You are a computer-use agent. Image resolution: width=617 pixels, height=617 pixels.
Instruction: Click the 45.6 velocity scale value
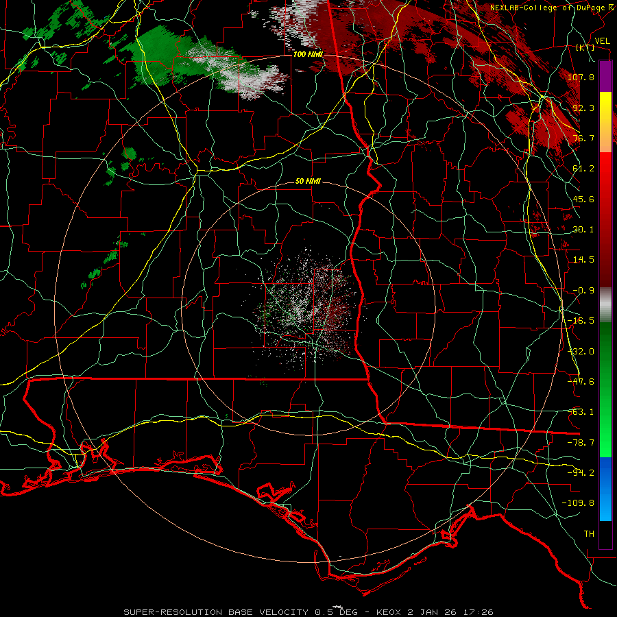click(x=583, y=199)
